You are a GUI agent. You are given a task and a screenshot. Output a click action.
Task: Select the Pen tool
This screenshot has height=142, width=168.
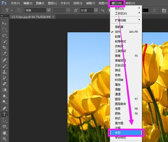tap(4, 108)
